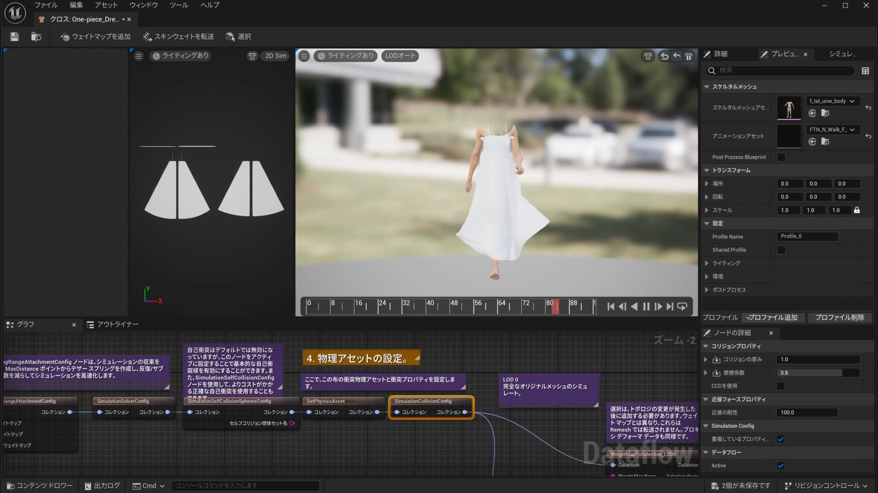Browse to asset via toolbar folder icon
This screenshot has width=878, height=493.
point(36,37)
